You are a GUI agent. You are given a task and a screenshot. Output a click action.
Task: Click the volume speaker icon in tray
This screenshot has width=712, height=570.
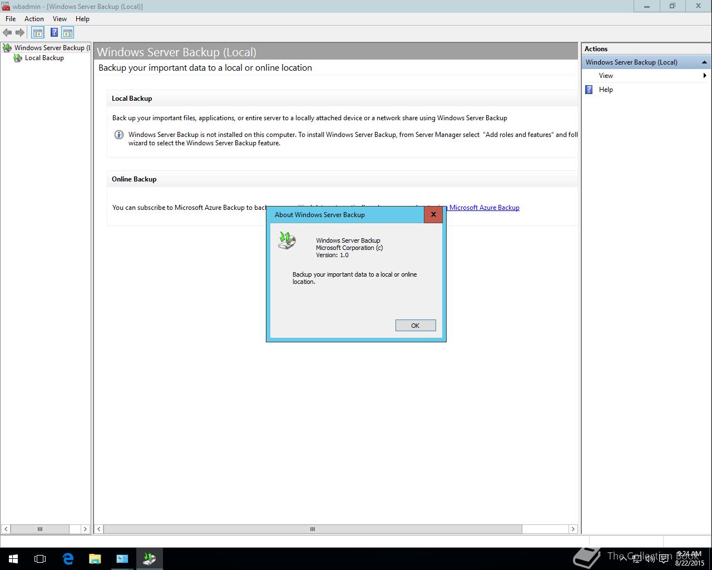650,559
